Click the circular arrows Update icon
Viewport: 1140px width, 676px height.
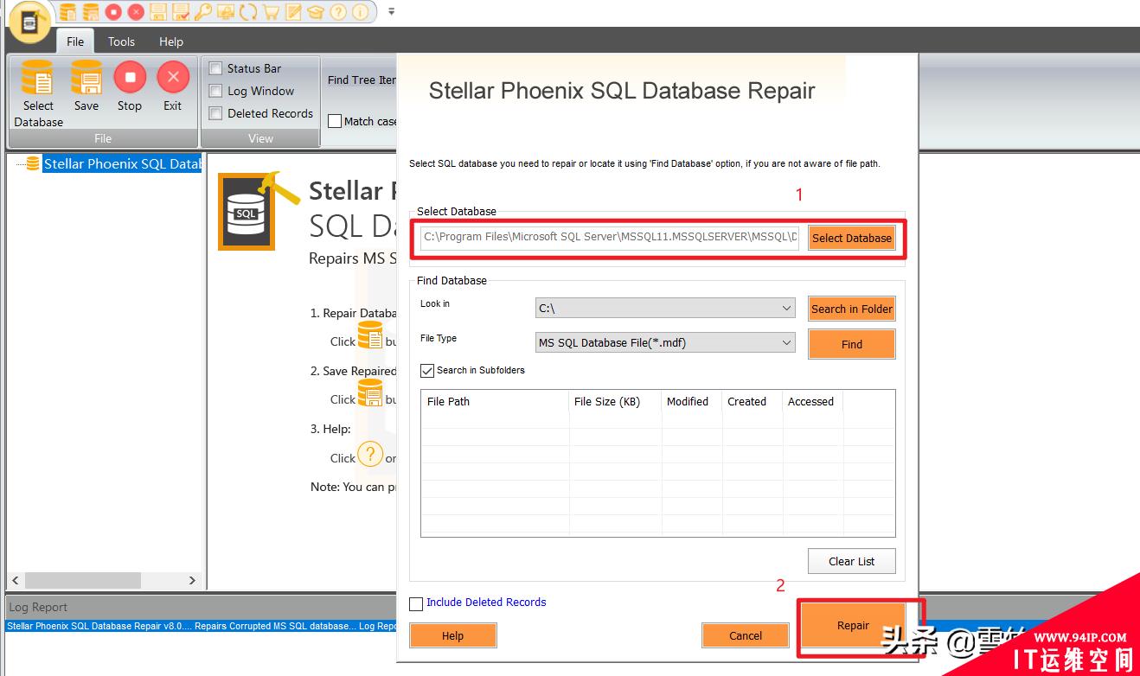click(x=248, y=12)
